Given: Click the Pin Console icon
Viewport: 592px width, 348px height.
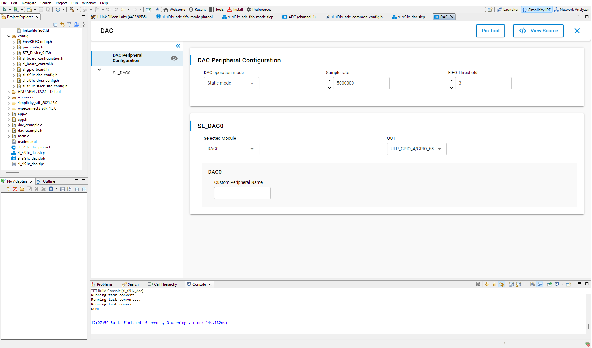Looking at the screenshot, I should [x=549, y=284].
